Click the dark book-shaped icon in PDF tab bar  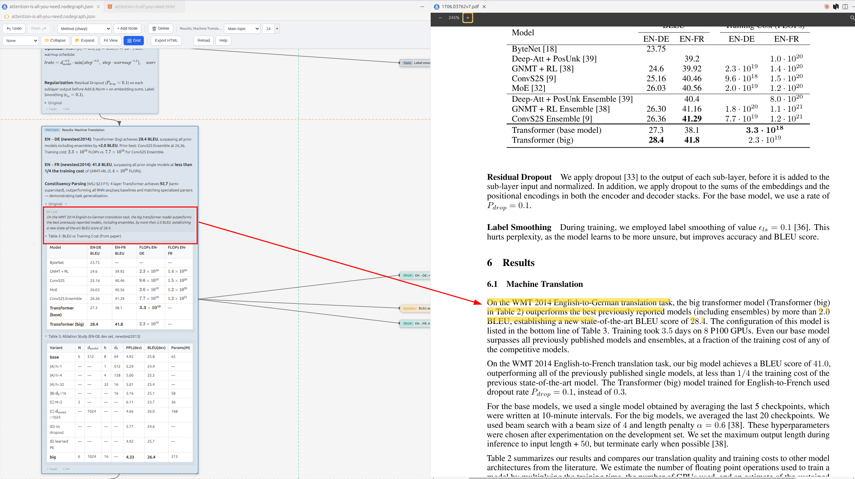click(x=836, y=7)
